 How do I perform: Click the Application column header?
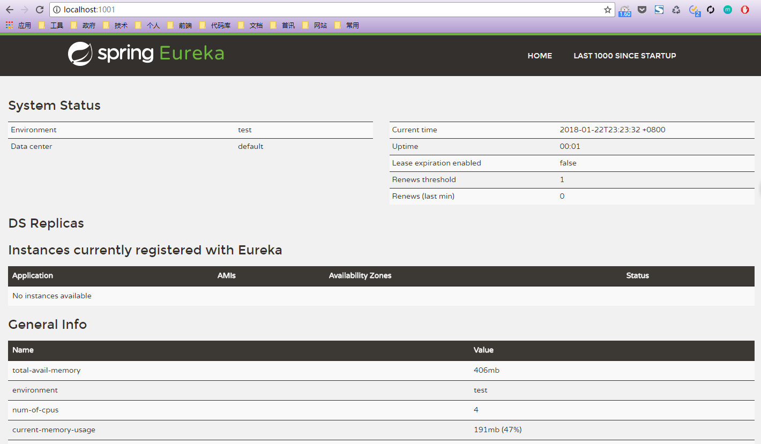33,276
